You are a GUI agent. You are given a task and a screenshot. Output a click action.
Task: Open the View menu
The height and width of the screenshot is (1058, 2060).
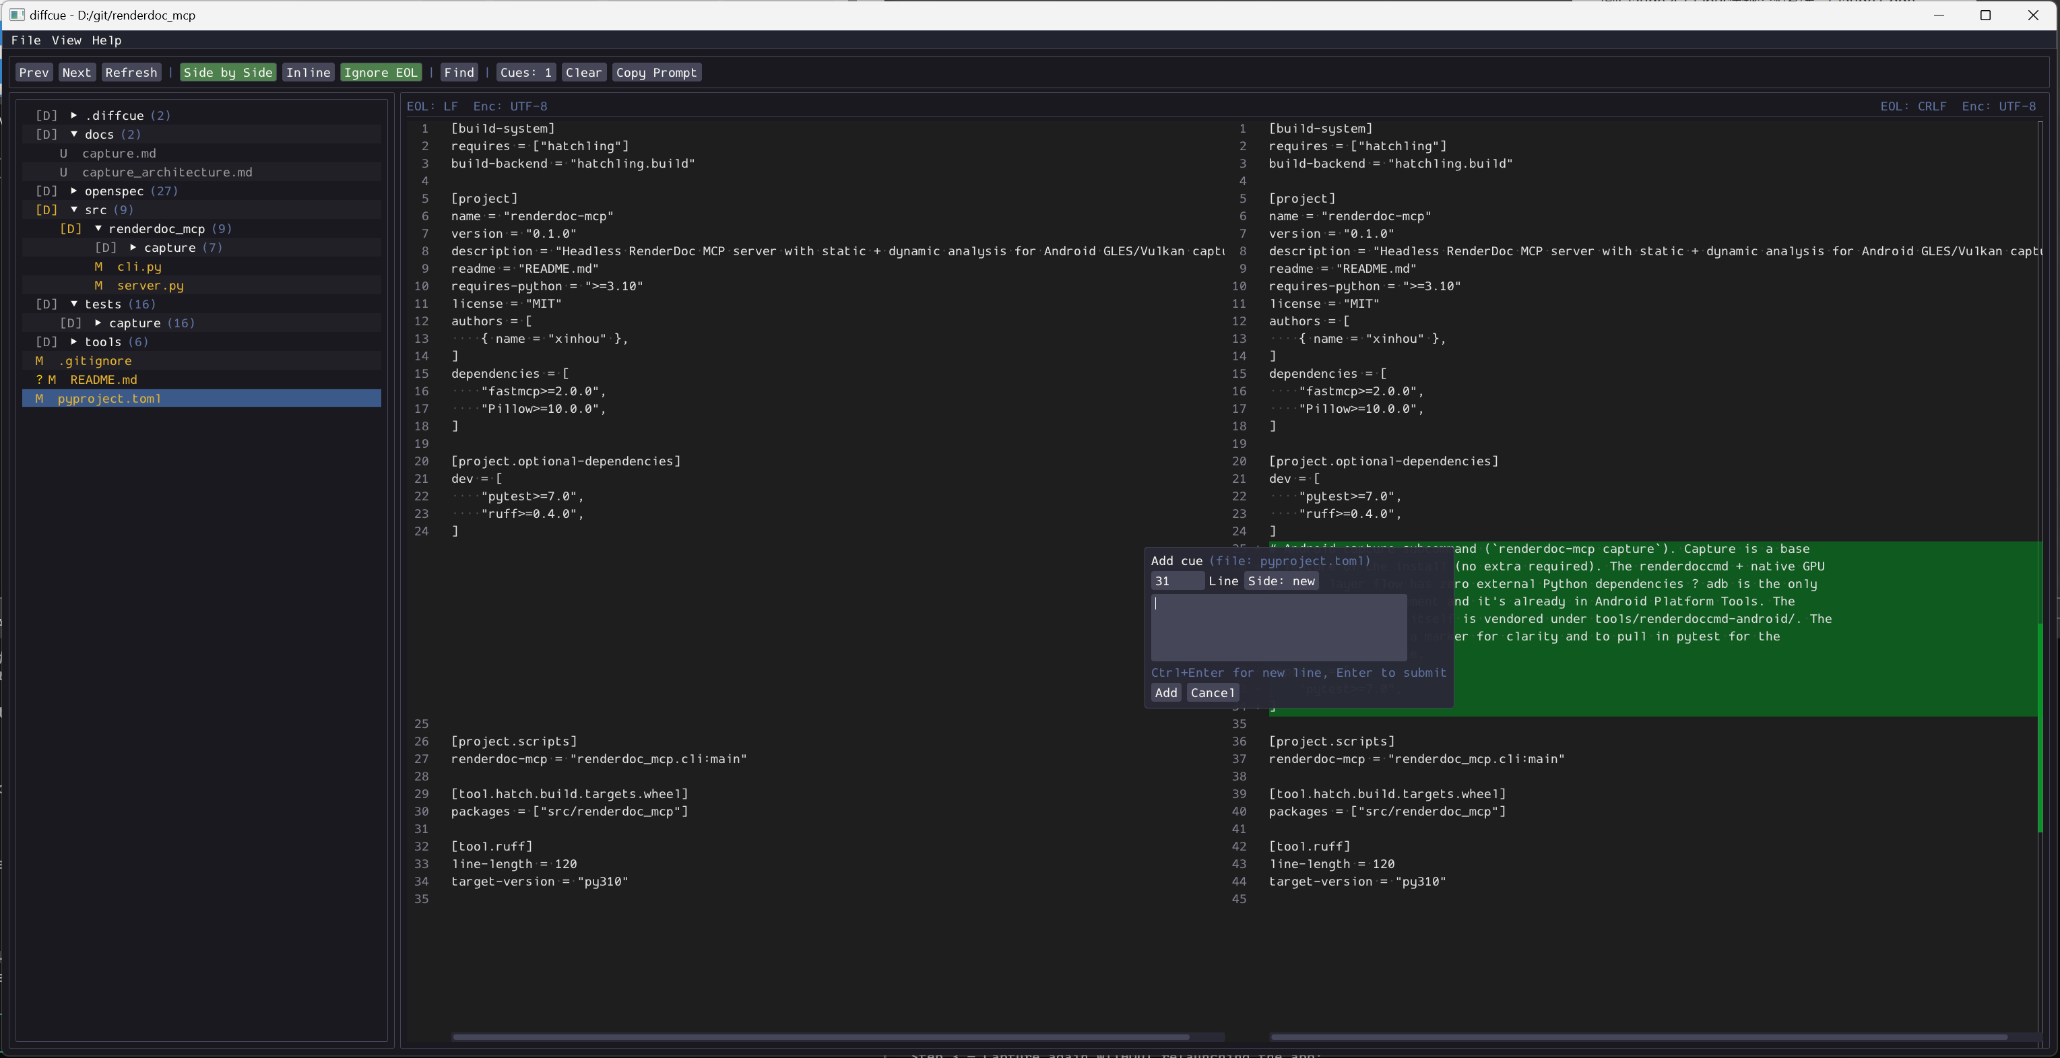[67, 40]
